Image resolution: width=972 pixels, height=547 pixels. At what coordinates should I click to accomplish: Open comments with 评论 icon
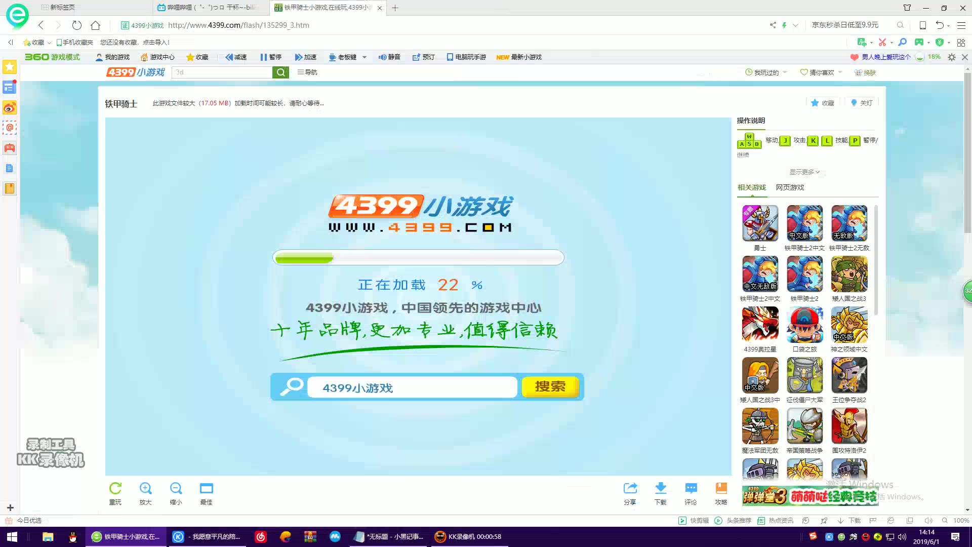691,489
